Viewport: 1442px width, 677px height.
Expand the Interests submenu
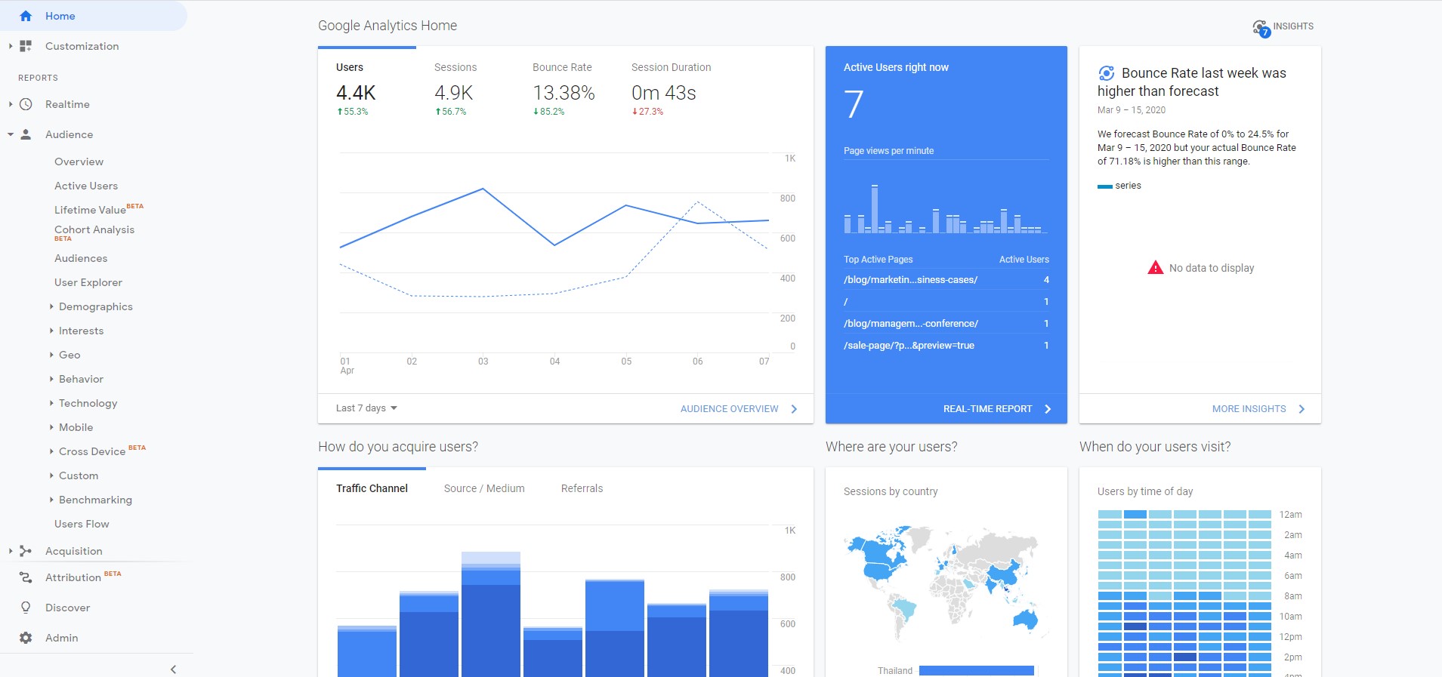[51, 331]
